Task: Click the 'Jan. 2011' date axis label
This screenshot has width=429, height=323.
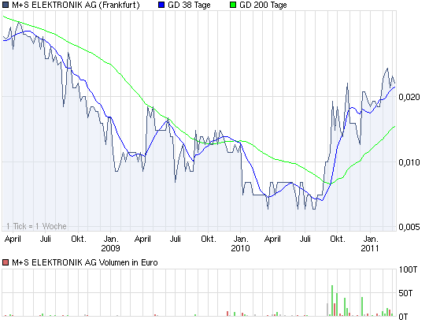Action: [370, 243]
